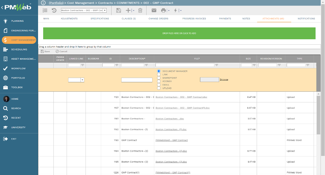Open record history icon in toolbar
Image resolution: width=325 pixels, height=175 pixels.
click(54, 10)
